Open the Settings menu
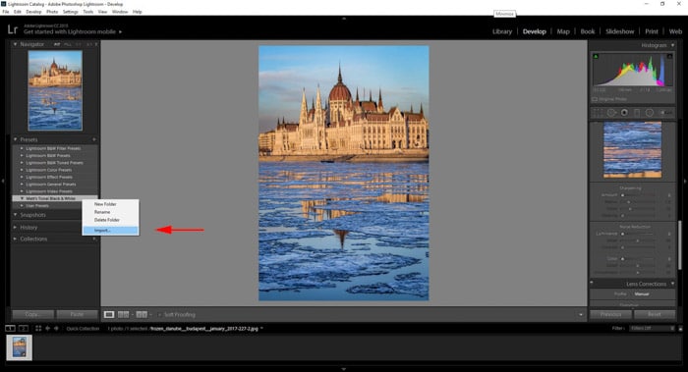The height and width of the screenshot is (372, 688). [70, 12]
